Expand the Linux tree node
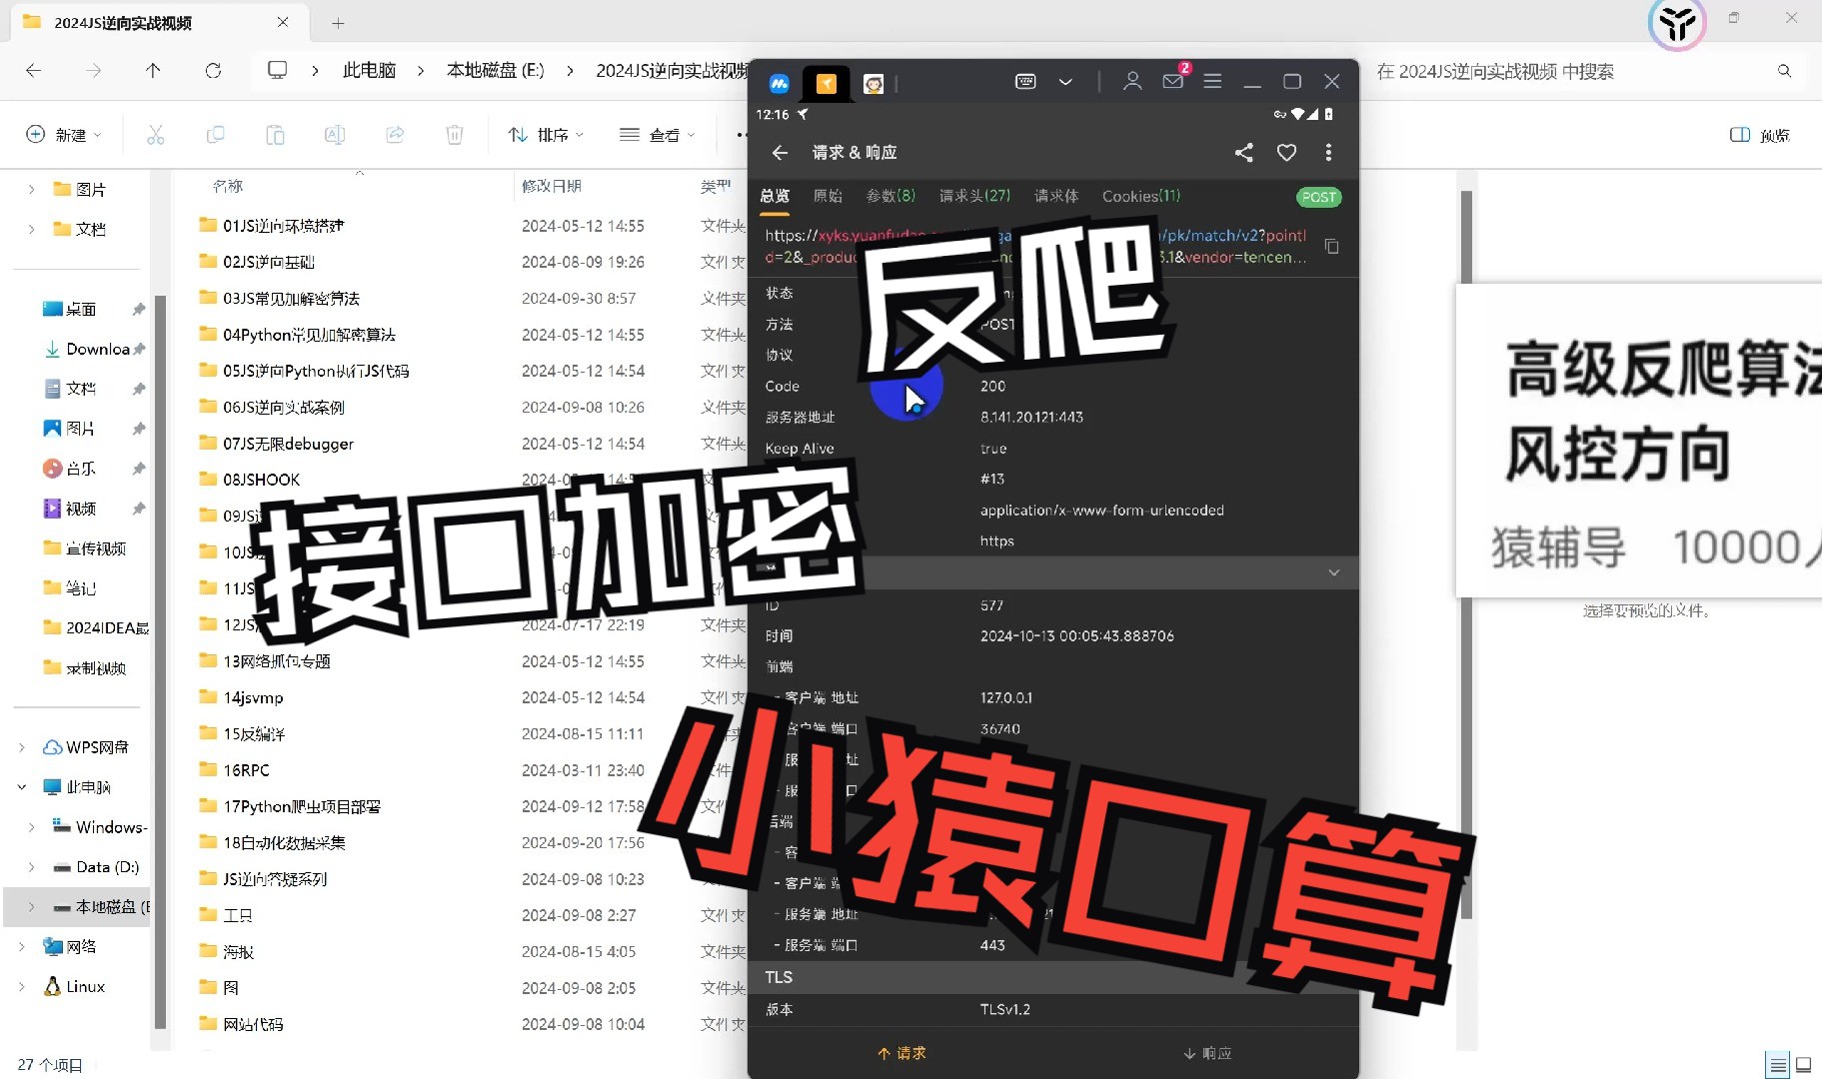1822x1079 pixels. point(22,987)
